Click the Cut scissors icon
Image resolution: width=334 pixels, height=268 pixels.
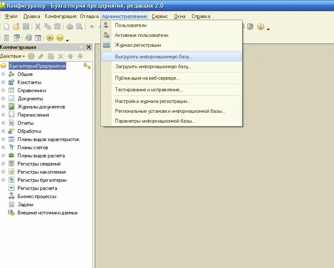(x=38, y=27)
